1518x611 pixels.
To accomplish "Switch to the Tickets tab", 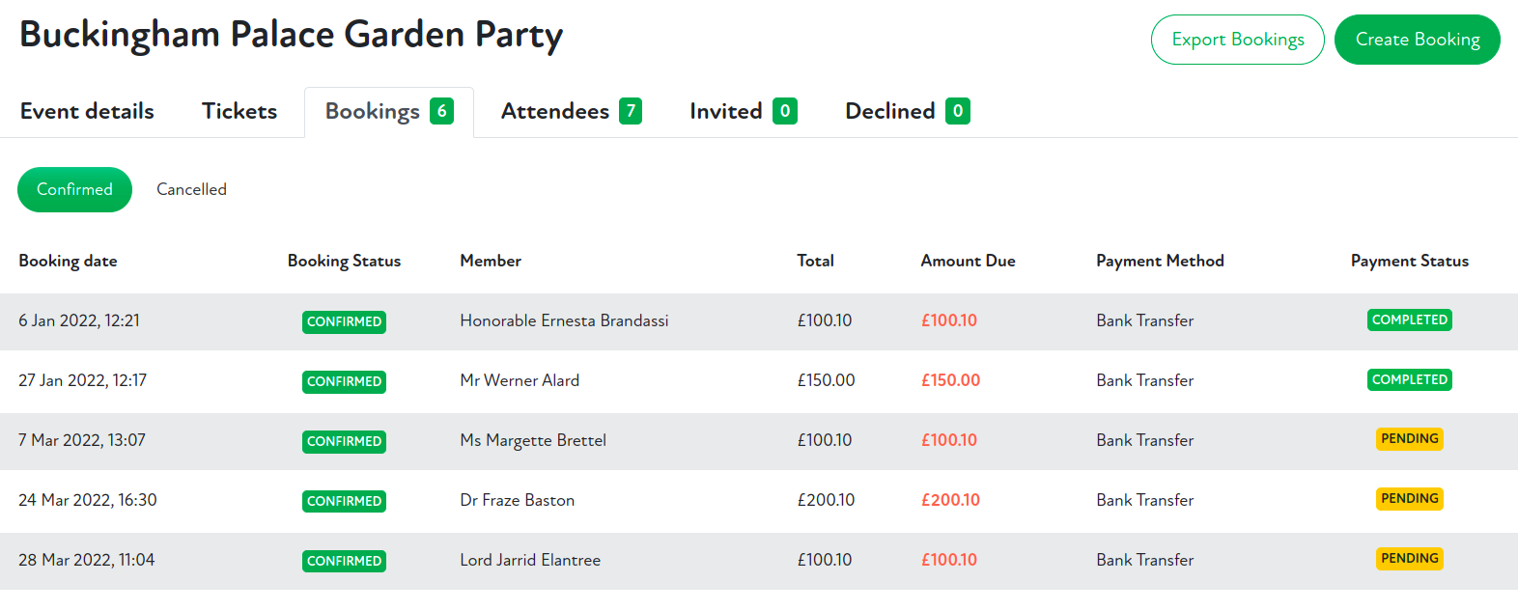I will [x=239, y=111].
